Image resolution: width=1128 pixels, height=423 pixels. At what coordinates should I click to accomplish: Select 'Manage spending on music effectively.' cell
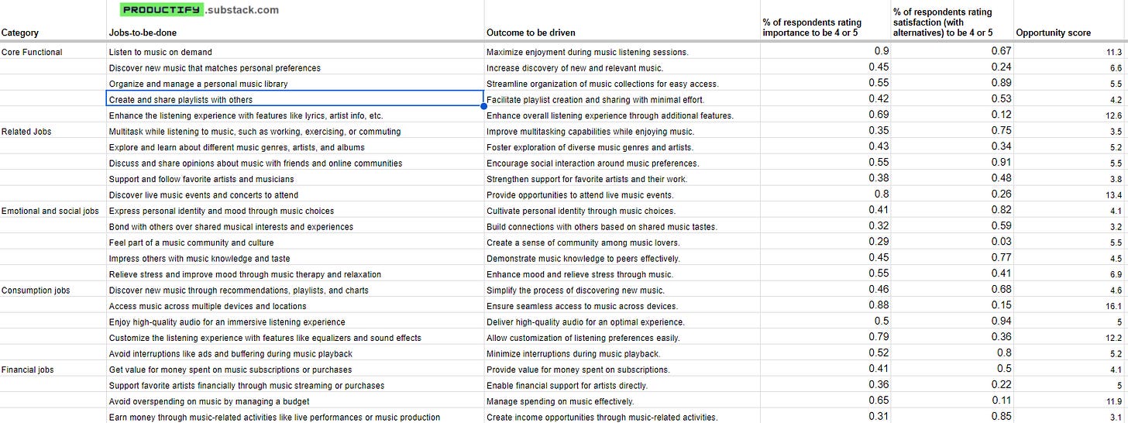click(x=622, y=401)
